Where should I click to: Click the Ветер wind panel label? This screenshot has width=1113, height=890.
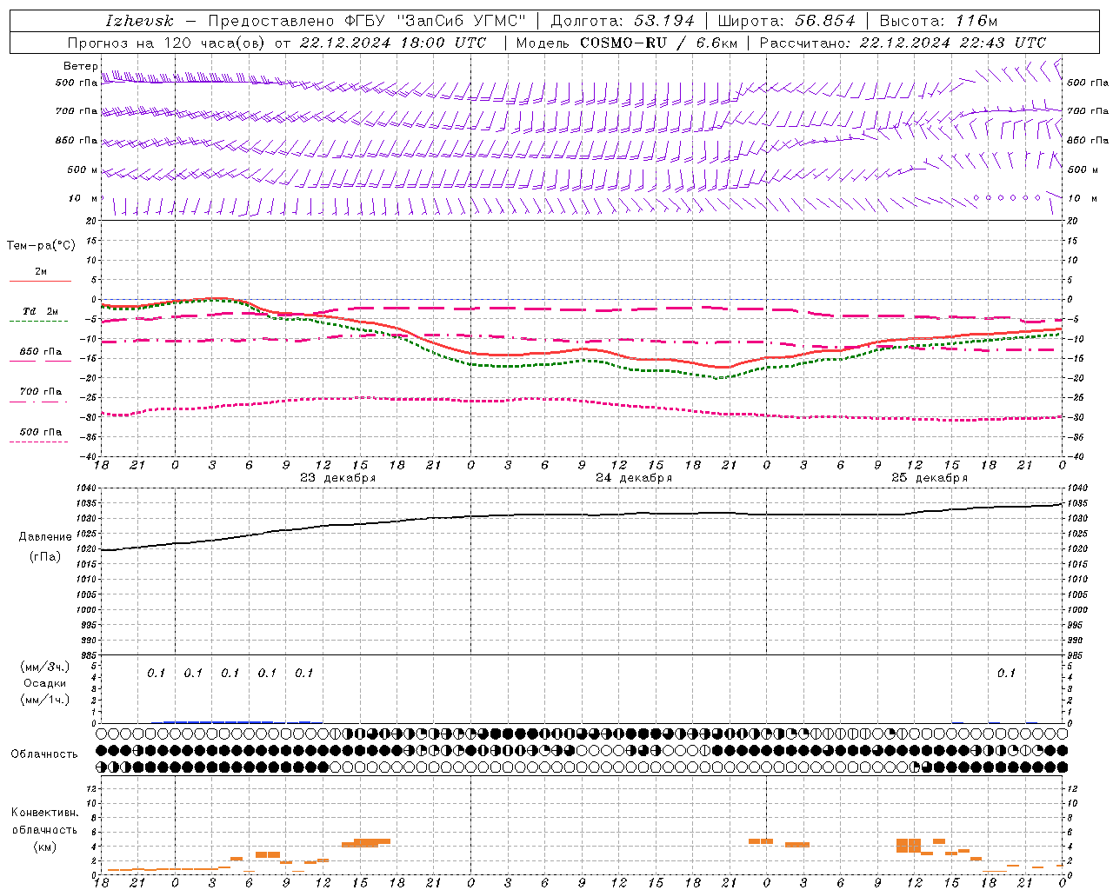(x=80, y=66)
